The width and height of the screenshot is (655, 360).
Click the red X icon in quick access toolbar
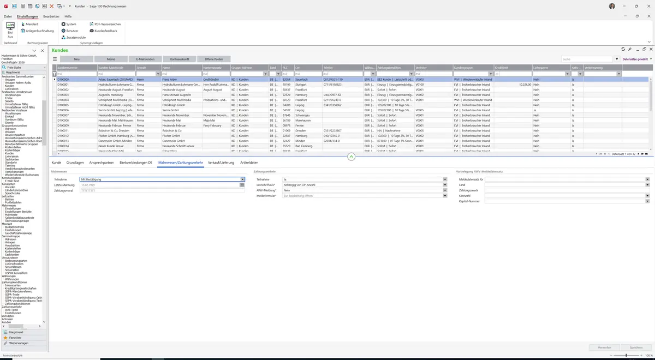point(52,6)
